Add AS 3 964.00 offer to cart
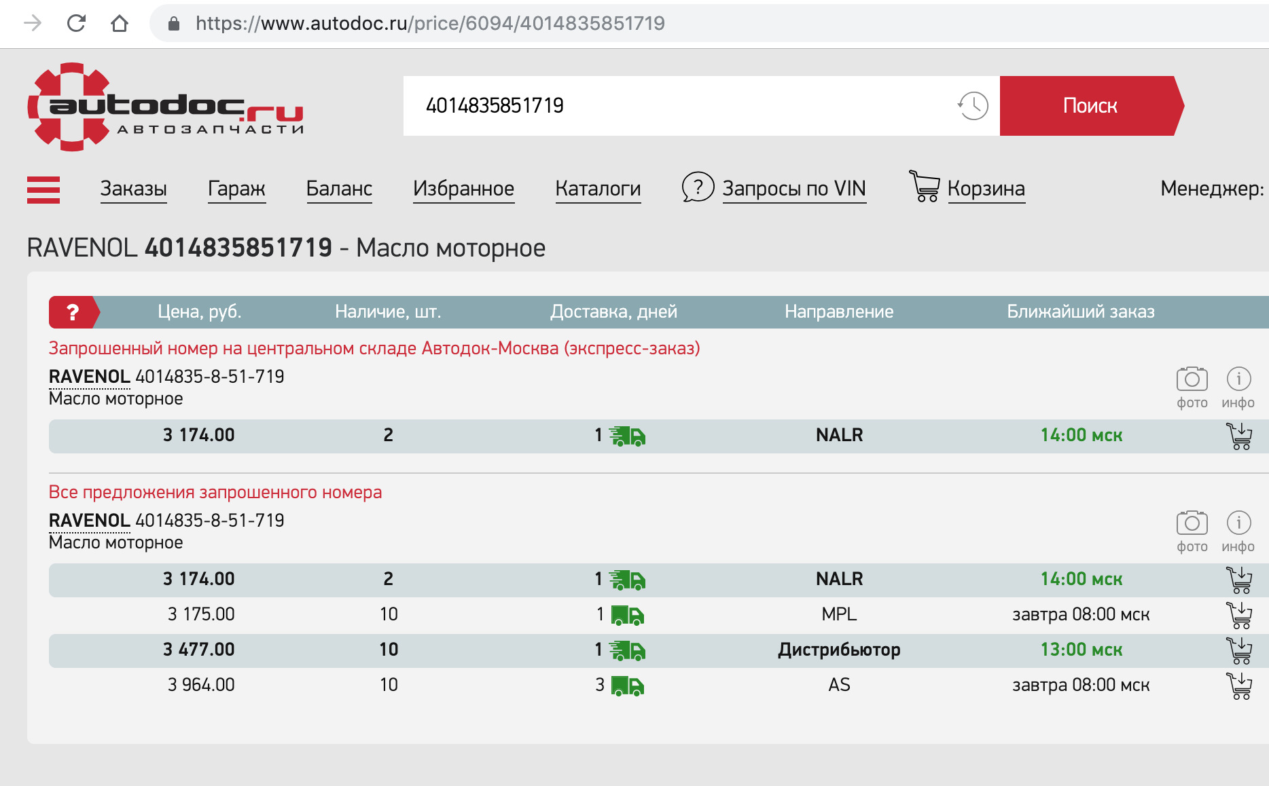The image size is (1269, 786). [x=1239, y=686]
